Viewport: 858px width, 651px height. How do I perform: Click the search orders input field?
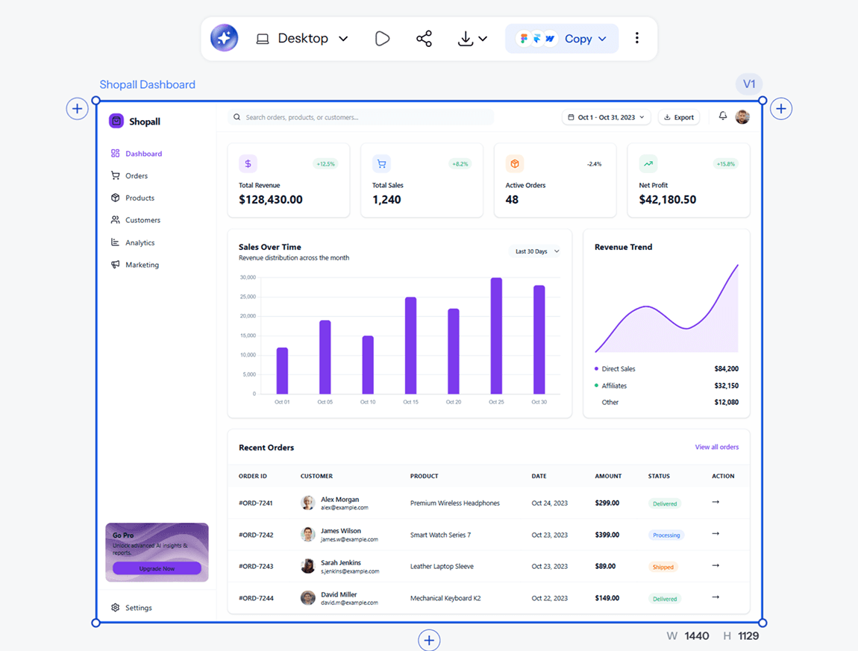[361, 117]
